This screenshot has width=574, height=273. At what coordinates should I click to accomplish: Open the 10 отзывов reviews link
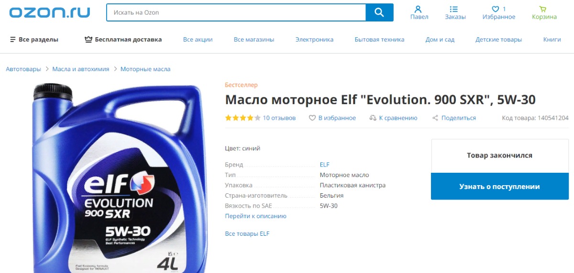(x=279, y=118)
